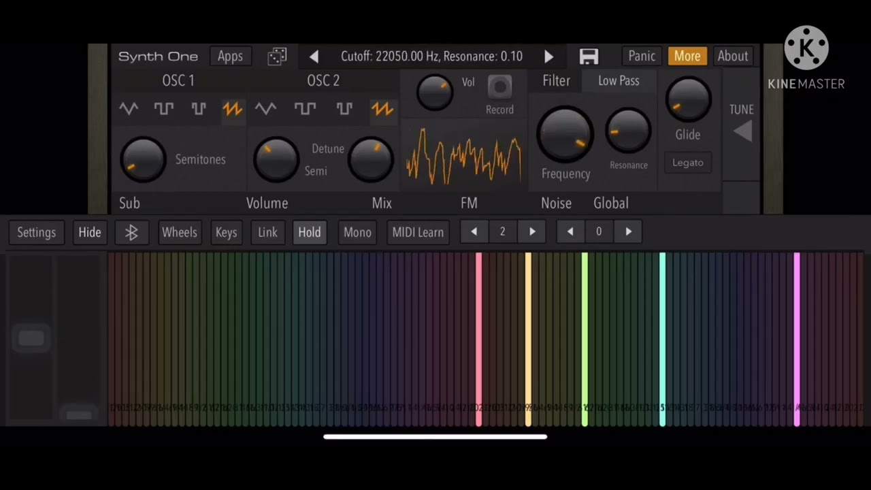Toggle the More panel button
Image resolution: width=871 pixels, height=490 pixels.
point(687,56)
